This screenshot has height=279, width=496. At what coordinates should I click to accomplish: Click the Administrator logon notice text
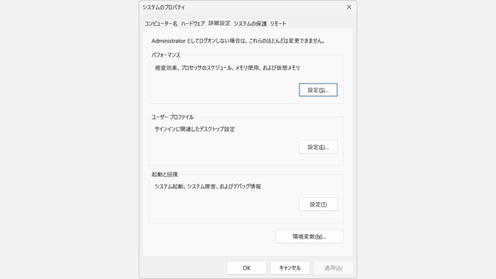238,41
